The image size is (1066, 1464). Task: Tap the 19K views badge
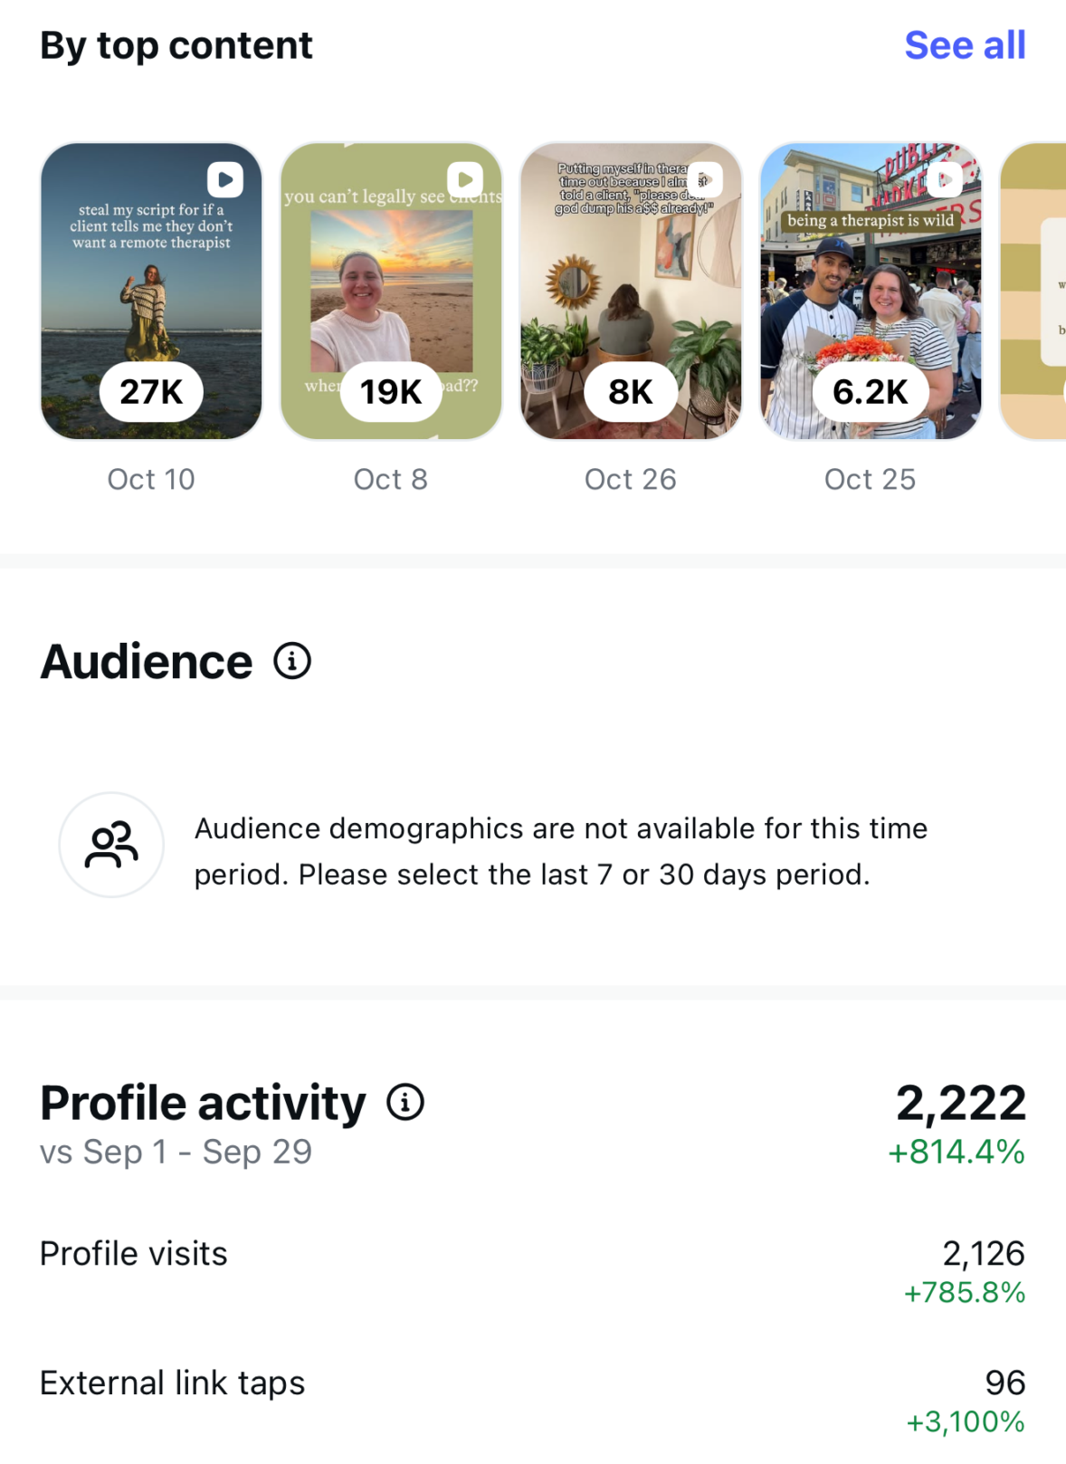point(391,392)
